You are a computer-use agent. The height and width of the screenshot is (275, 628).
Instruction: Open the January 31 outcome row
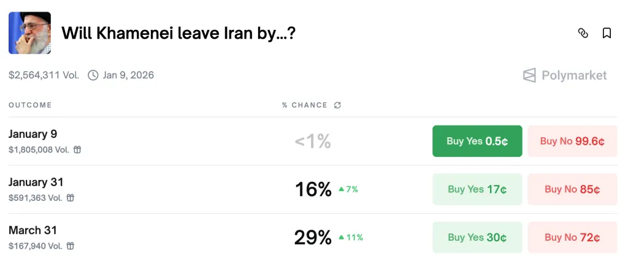point(36,182)
